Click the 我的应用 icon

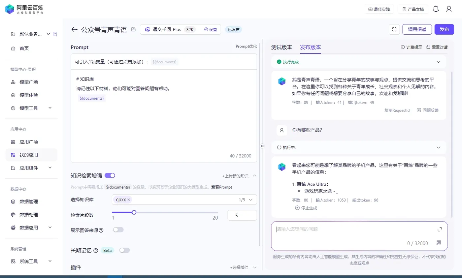(x=13, y=155)
